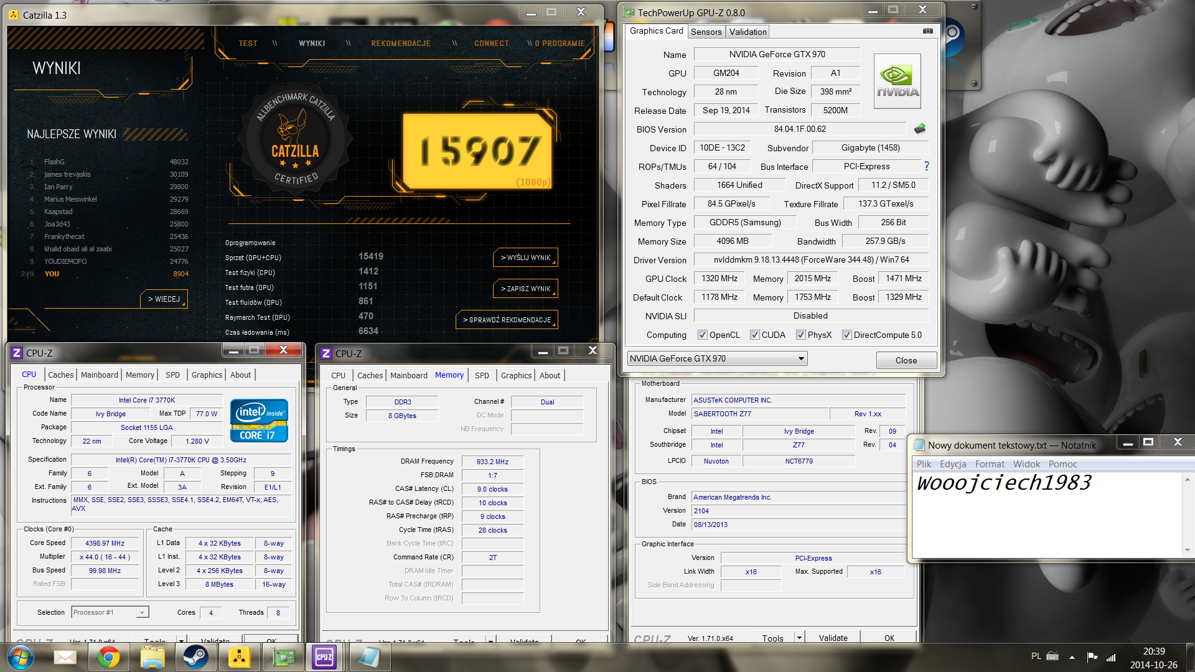
Task: Toggle the OpenCL checkbox
Action: [x=703, y=335]
